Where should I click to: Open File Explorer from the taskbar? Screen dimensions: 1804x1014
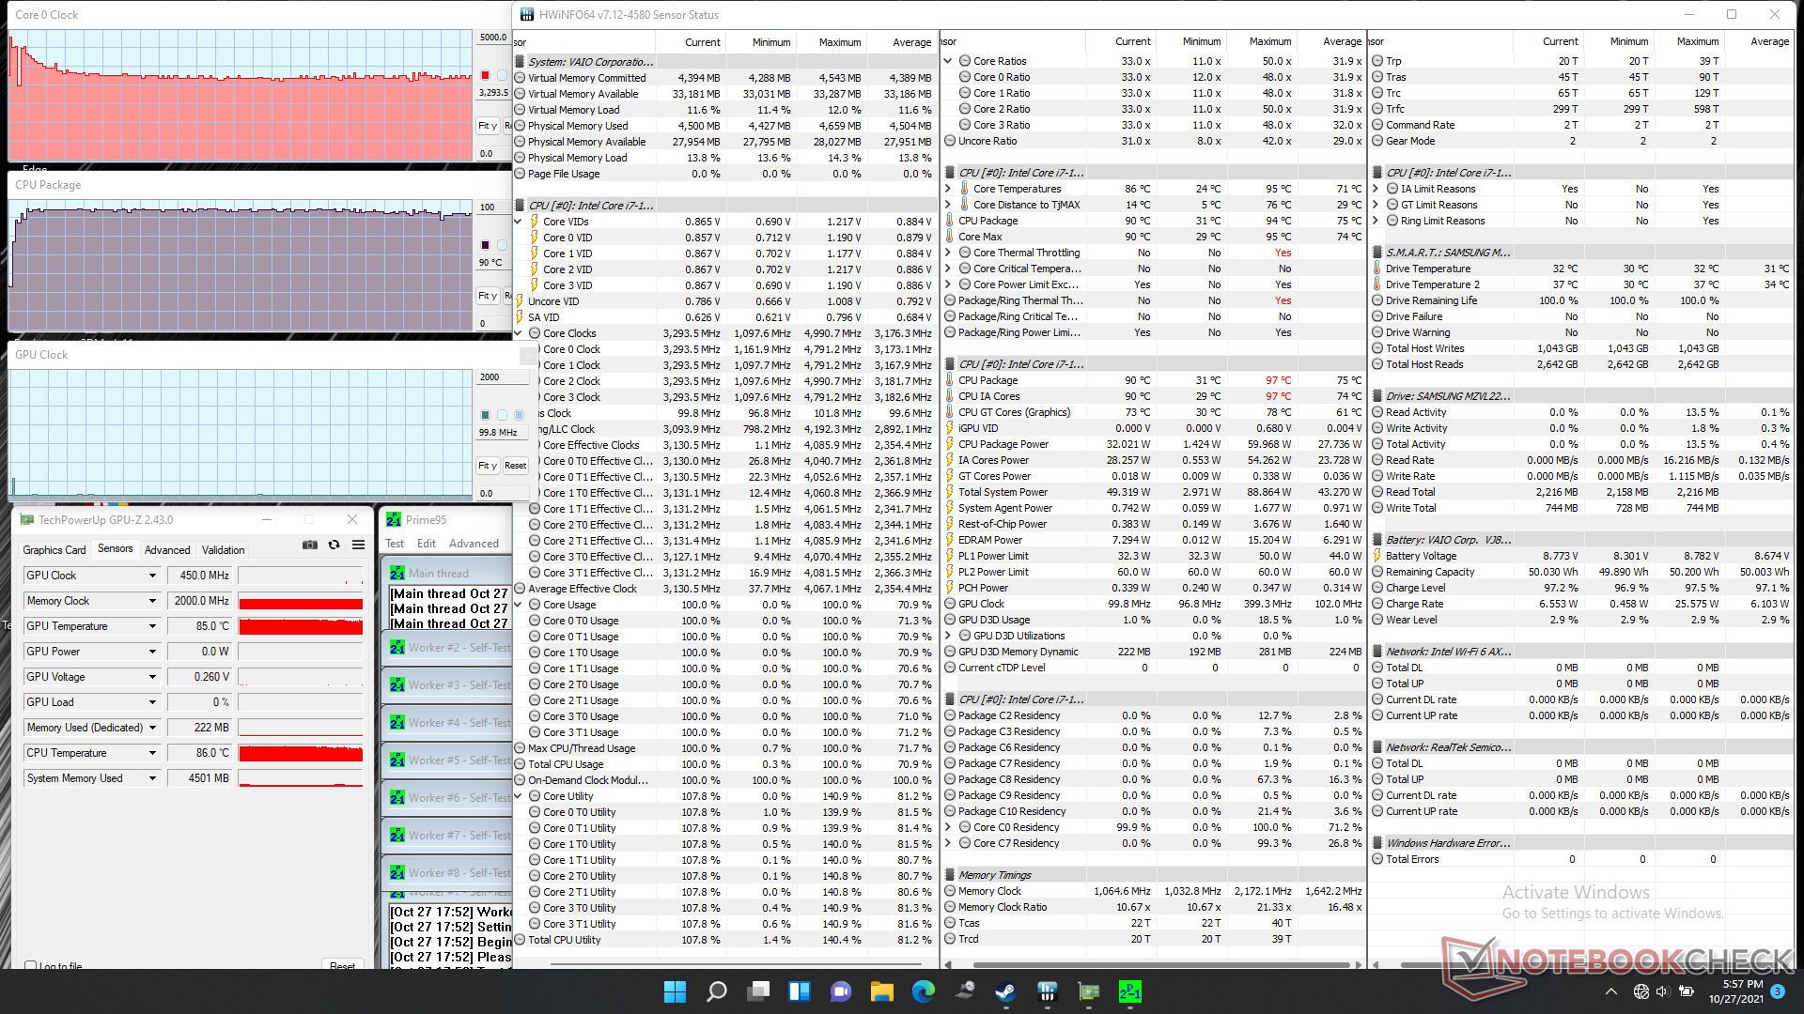point(881,991)
